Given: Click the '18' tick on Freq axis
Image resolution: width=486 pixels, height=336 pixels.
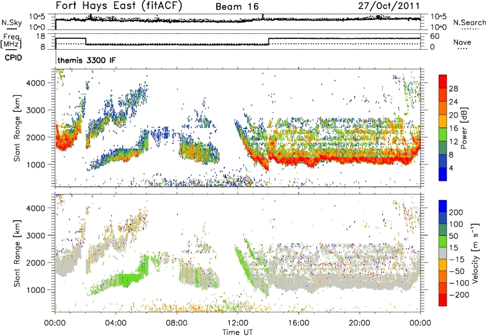Looking at the screenshot, I should (41, 36).
